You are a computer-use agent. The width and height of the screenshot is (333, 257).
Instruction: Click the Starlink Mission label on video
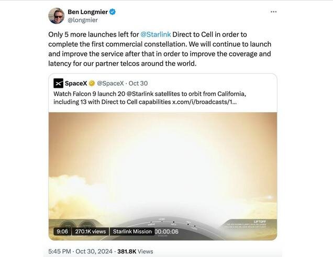tap(132, 231)
